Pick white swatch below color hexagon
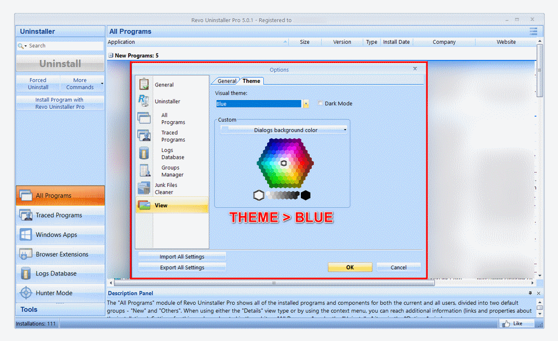 (259, 195)
